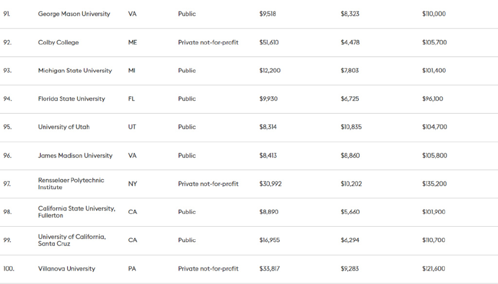Click Michigan State's $12,200 value

[x=270, y=71]
